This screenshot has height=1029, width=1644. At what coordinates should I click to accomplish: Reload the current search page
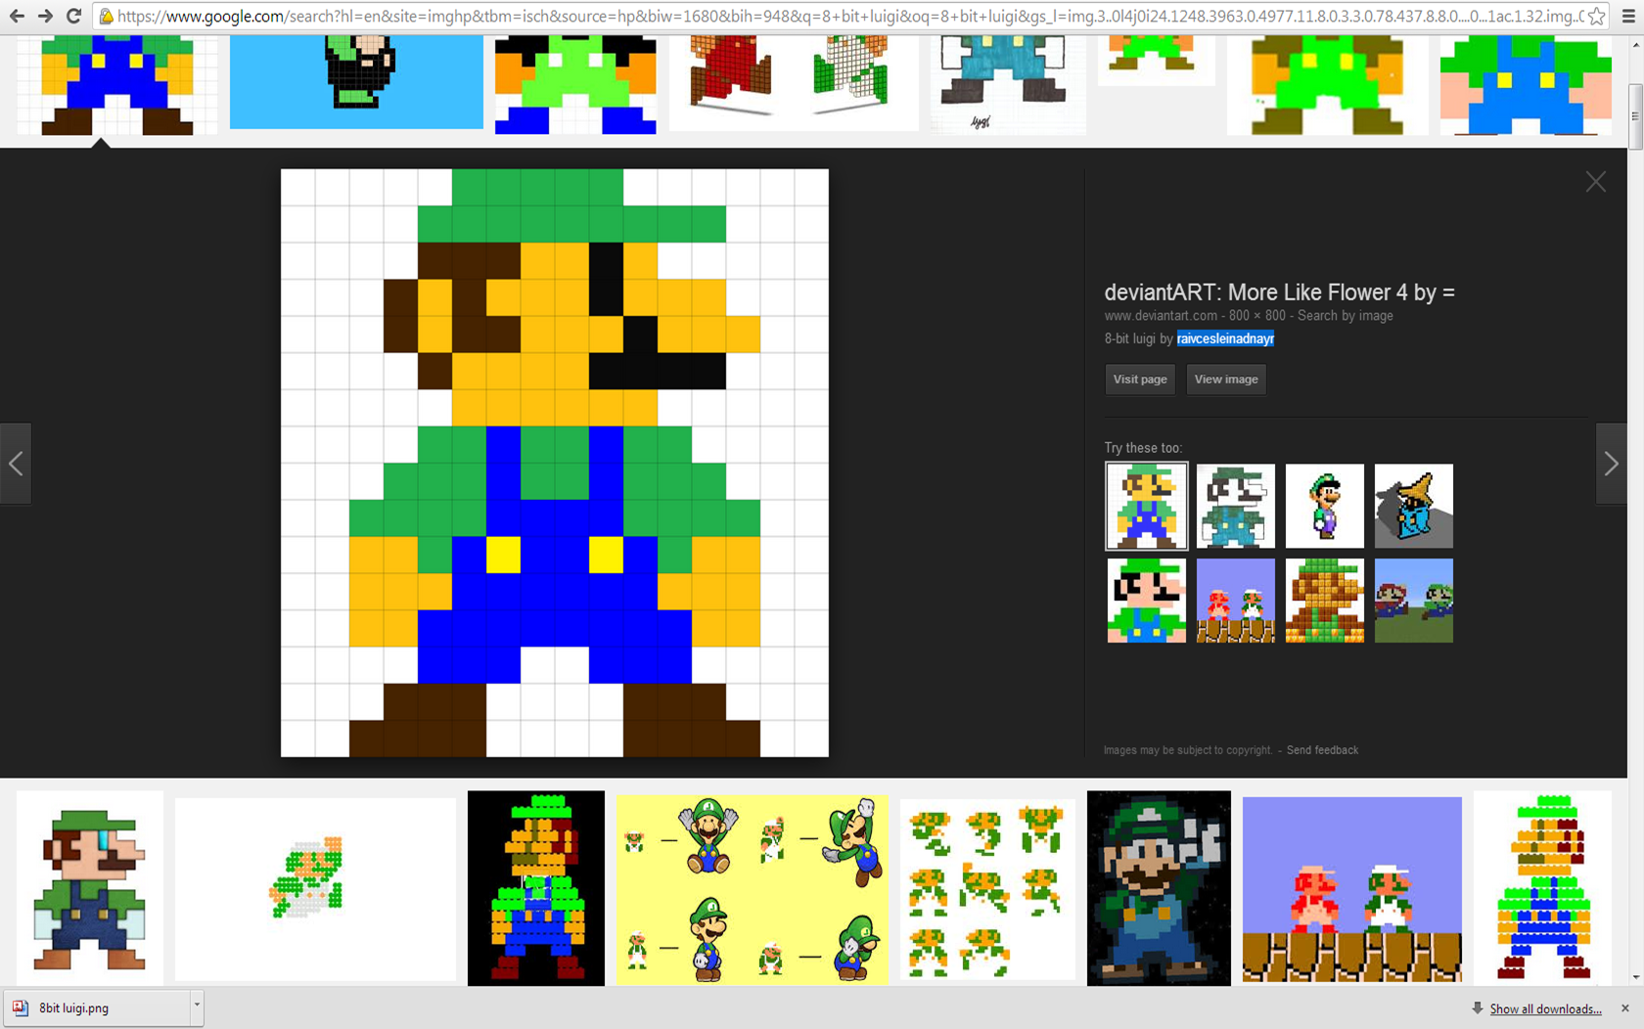pyautogui.click(x=74, y=16)
